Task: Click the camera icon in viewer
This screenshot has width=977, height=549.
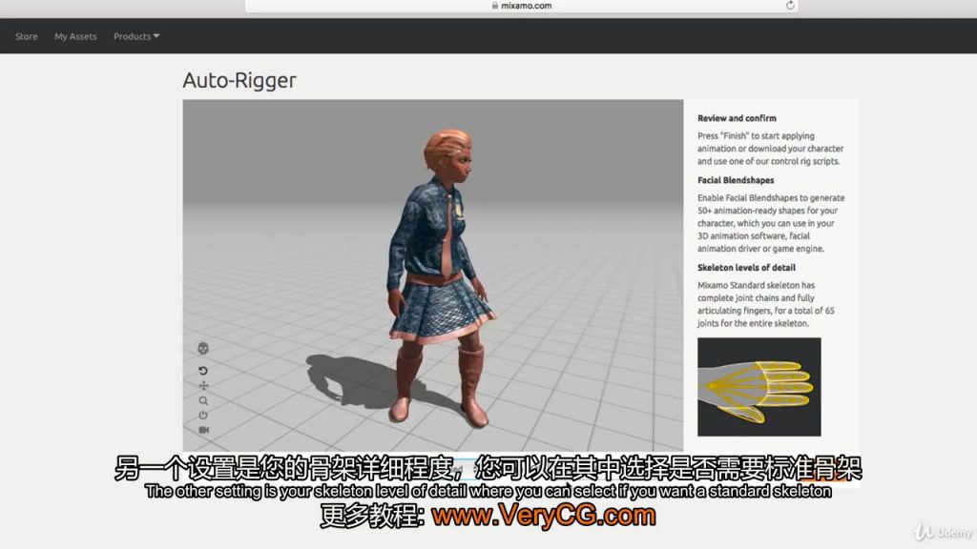Action: point(204,430)
